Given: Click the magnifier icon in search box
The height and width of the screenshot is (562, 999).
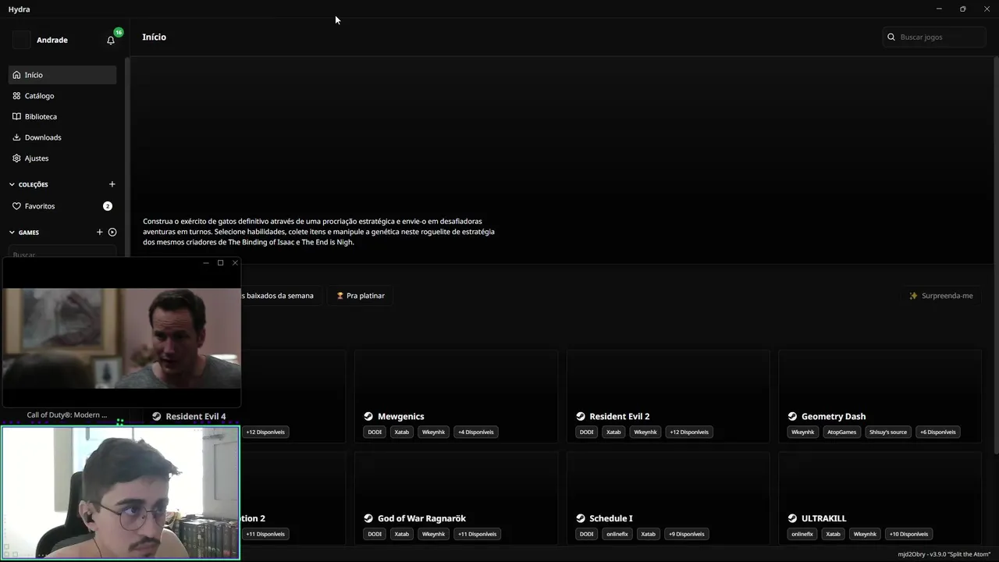Looking at the screenshot, I should click(x=891, y=37).
